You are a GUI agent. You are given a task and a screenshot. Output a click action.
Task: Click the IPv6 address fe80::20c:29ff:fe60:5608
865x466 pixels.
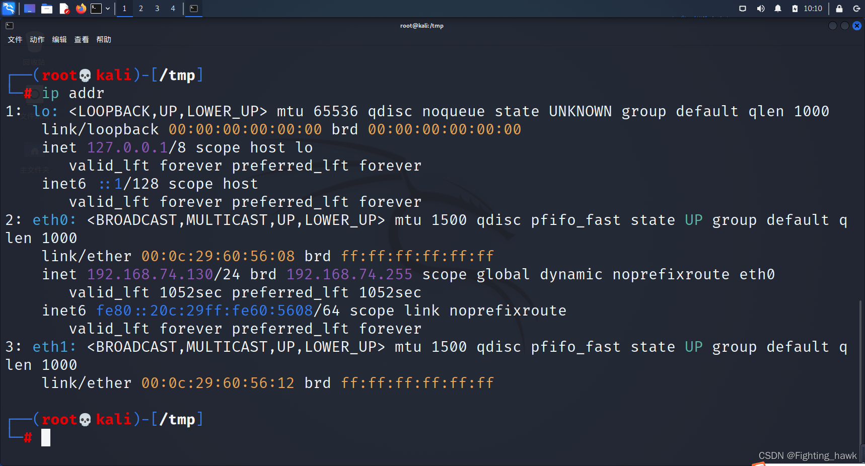click(x=205, y=310)
